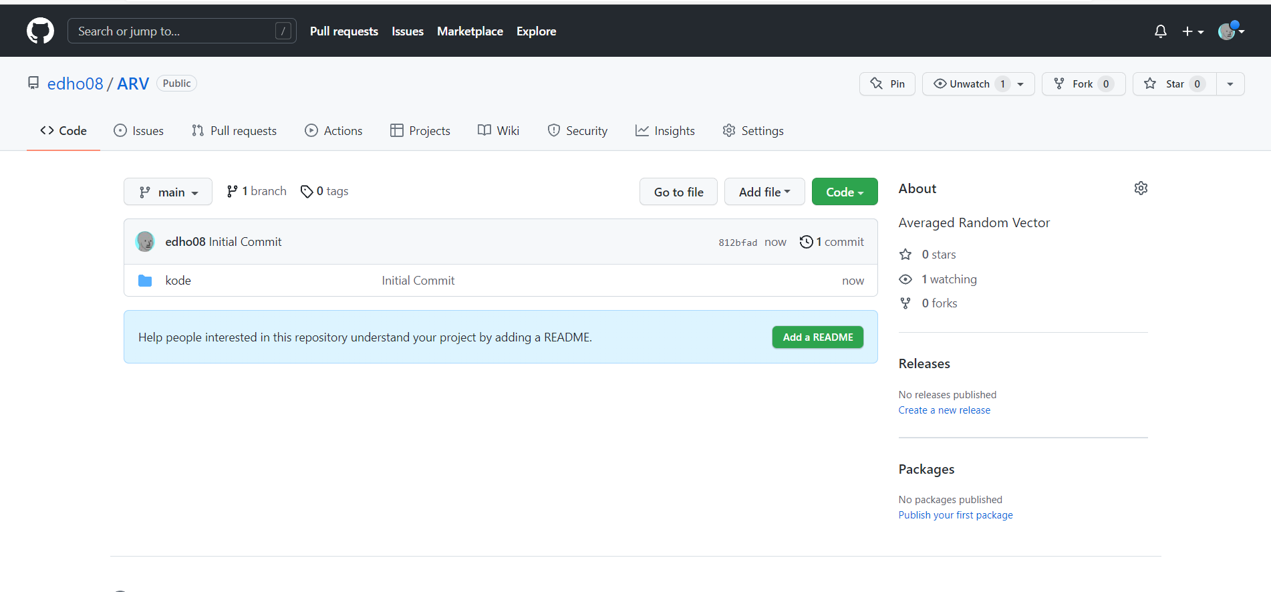Unwatch the repository
1271x592 pixels.
969,84
